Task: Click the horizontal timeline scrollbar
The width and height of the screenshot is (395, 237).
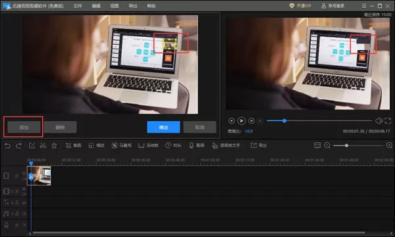Action: coord(199,233)
